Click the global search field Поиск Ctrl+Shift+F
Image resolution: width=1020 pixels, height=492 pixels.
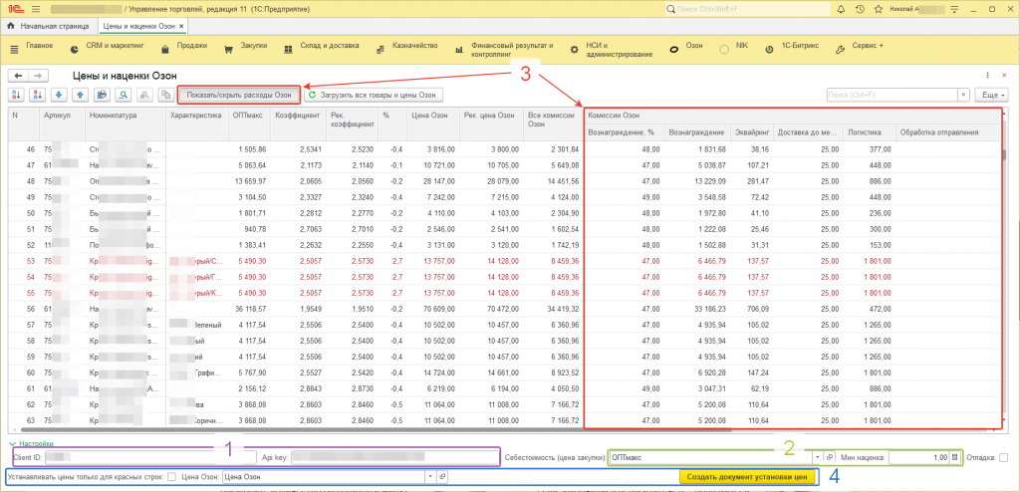(x=747, y=10)
